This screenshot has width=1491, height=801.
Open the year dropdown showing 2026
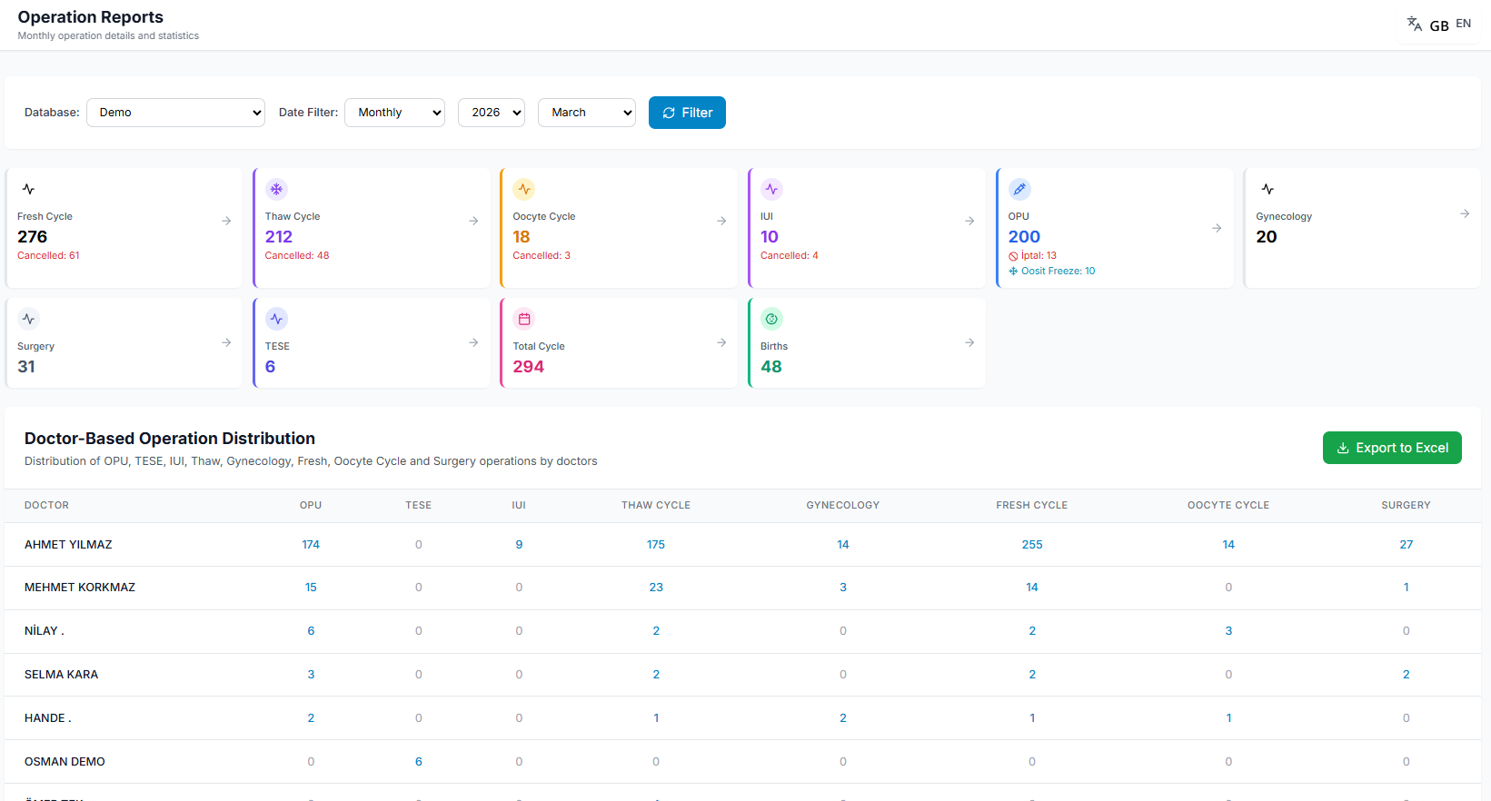coord(492,113)
